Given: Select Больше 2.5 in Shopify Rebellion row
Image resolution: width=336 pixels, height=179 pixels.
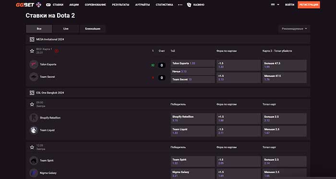Looking at the screenshot, I should [284, 119].
